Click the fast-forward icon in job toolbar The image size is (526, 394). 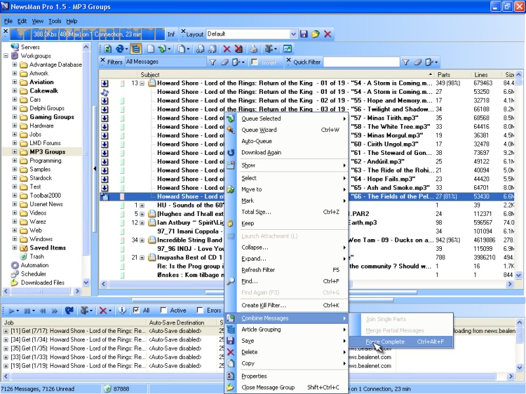[x=55, y=311]
